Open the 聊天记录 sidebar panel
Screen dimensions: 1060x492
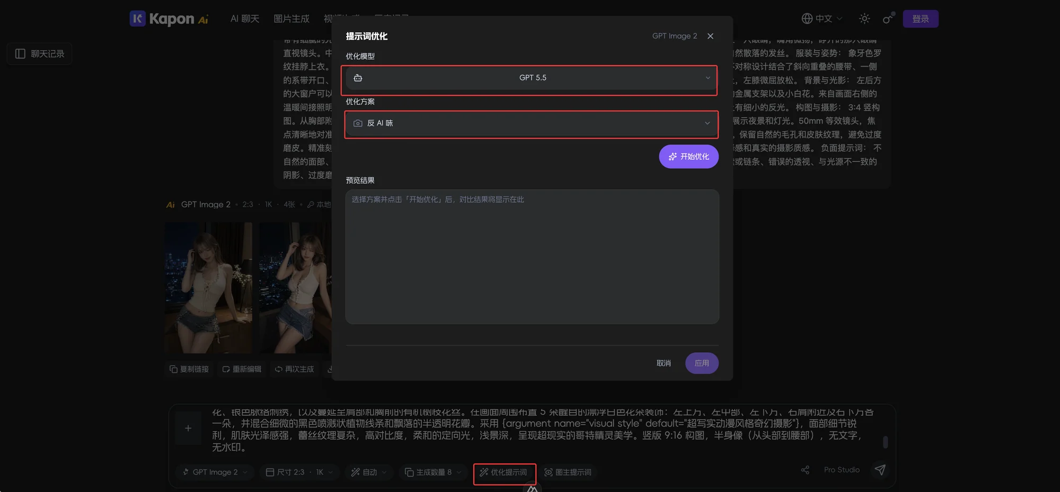click(40, 53)
